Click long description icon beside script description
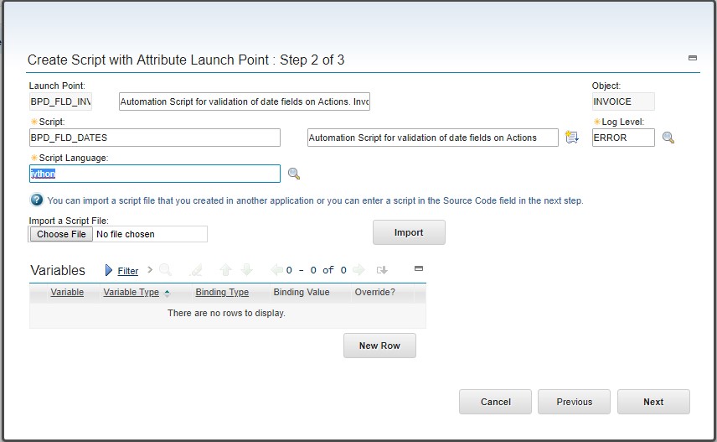 click(x=571, y=137)
